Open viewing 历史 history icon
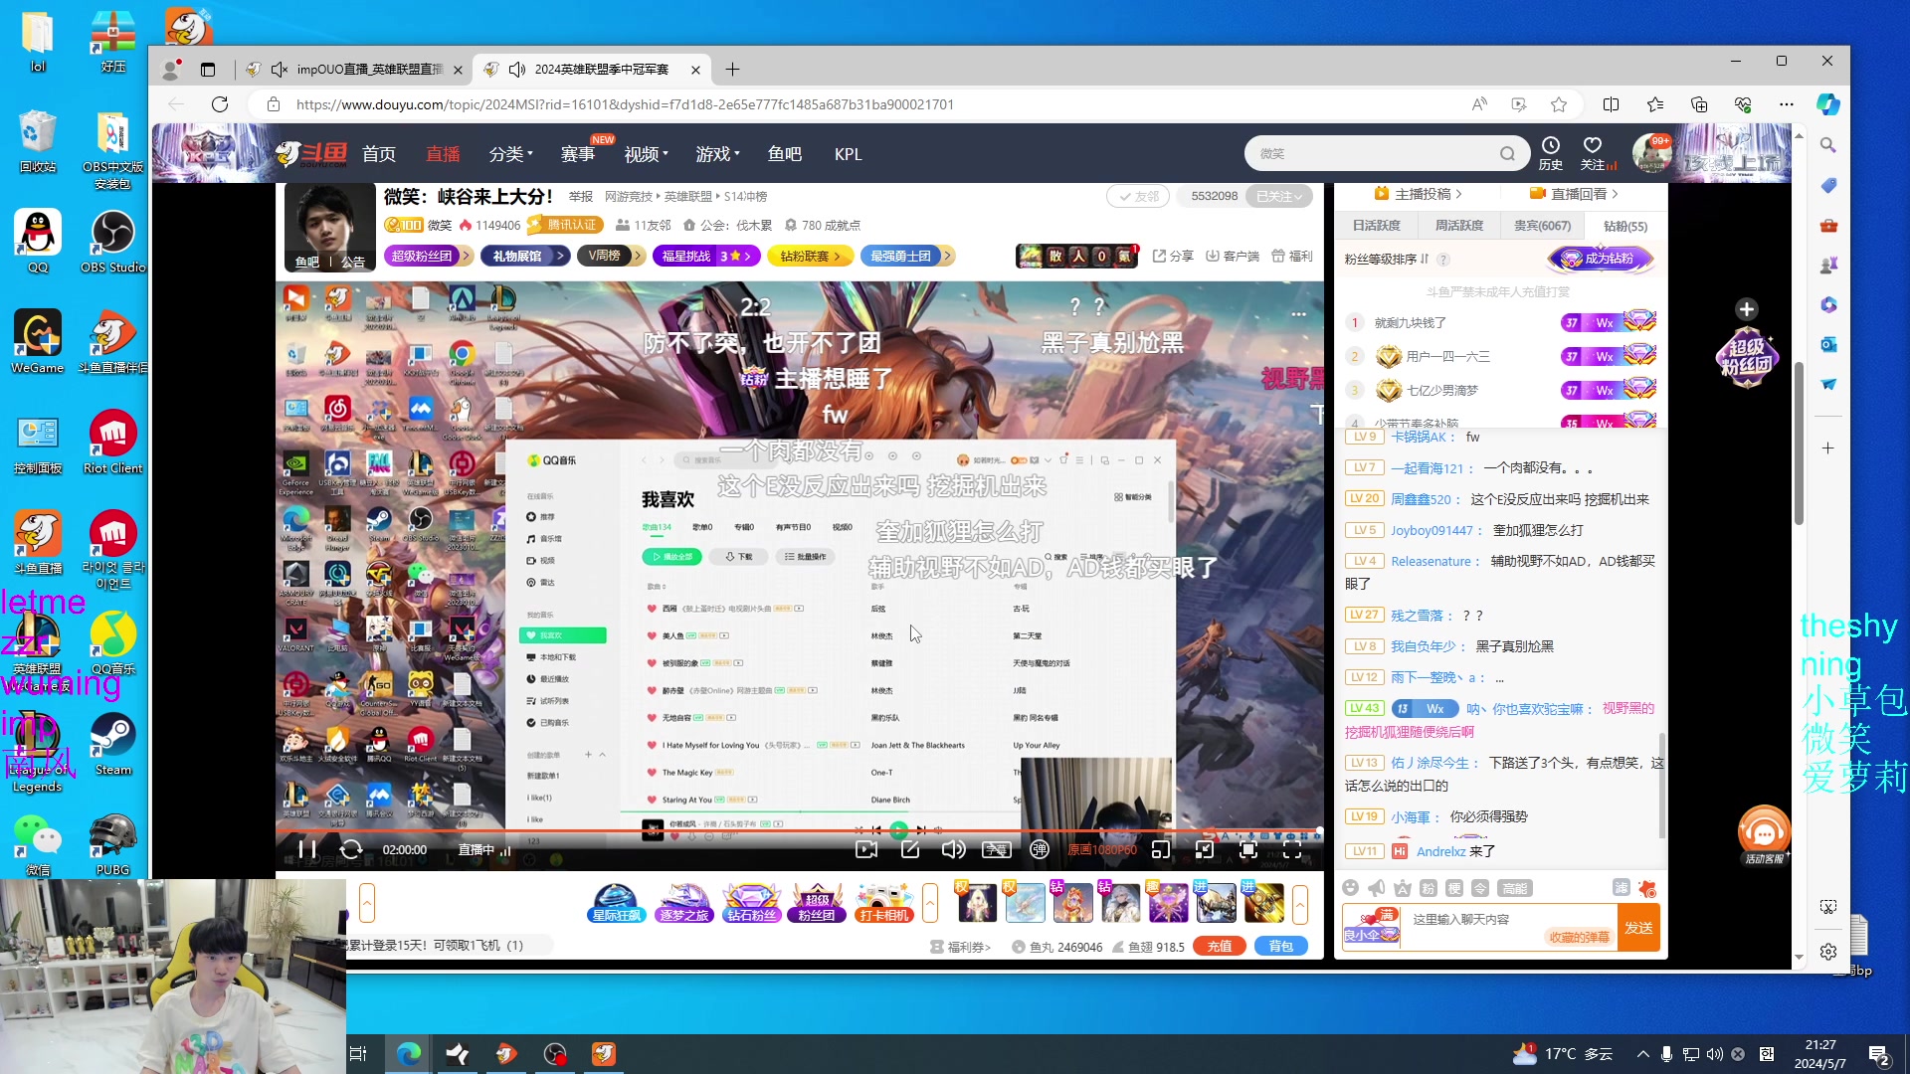 pos(1551,153)
